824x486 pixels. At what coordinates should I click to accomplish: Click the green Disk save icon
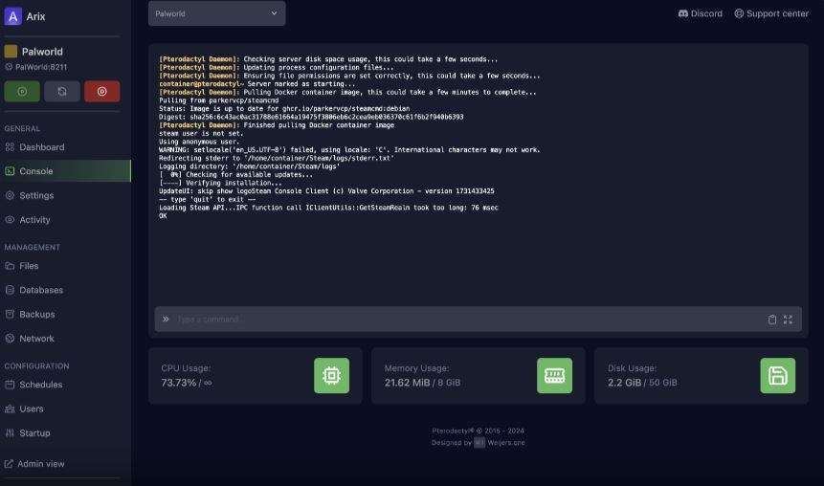point(777,376)
